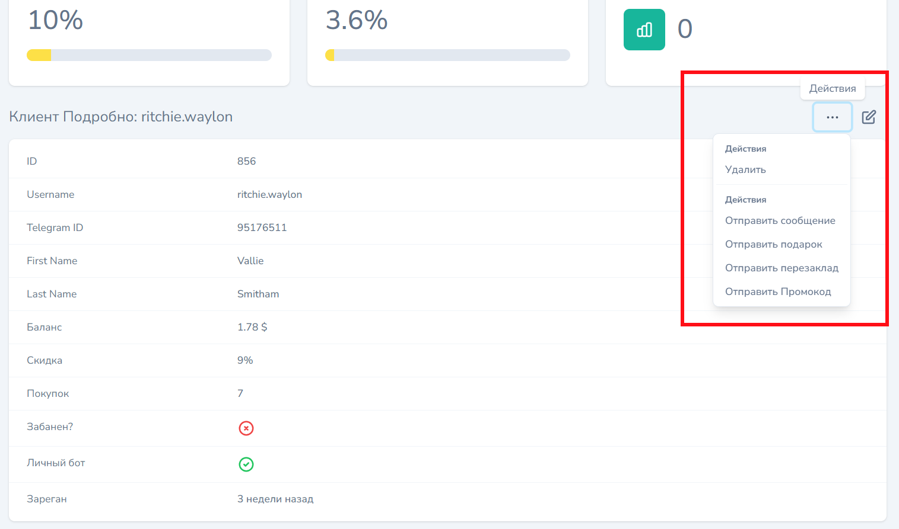Choose Отправить перезаклад menu entry
The width and height of the screenshot is (899, 529).
click(782, 268)
